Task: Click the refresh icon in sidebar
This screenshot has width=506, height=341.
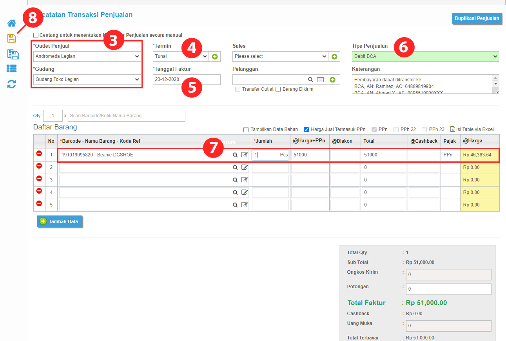Action: tap(12, 84)
